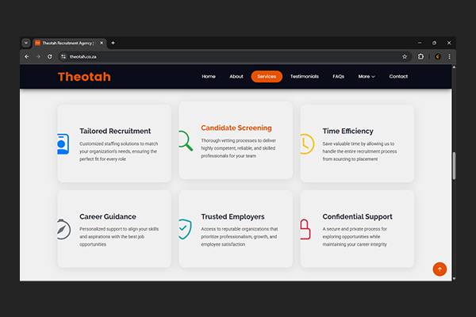Image resolution: width=476 pixels, height=317 pixels.
Task: Go back with the browser back arrow
Action: click(x=27, y=56)
